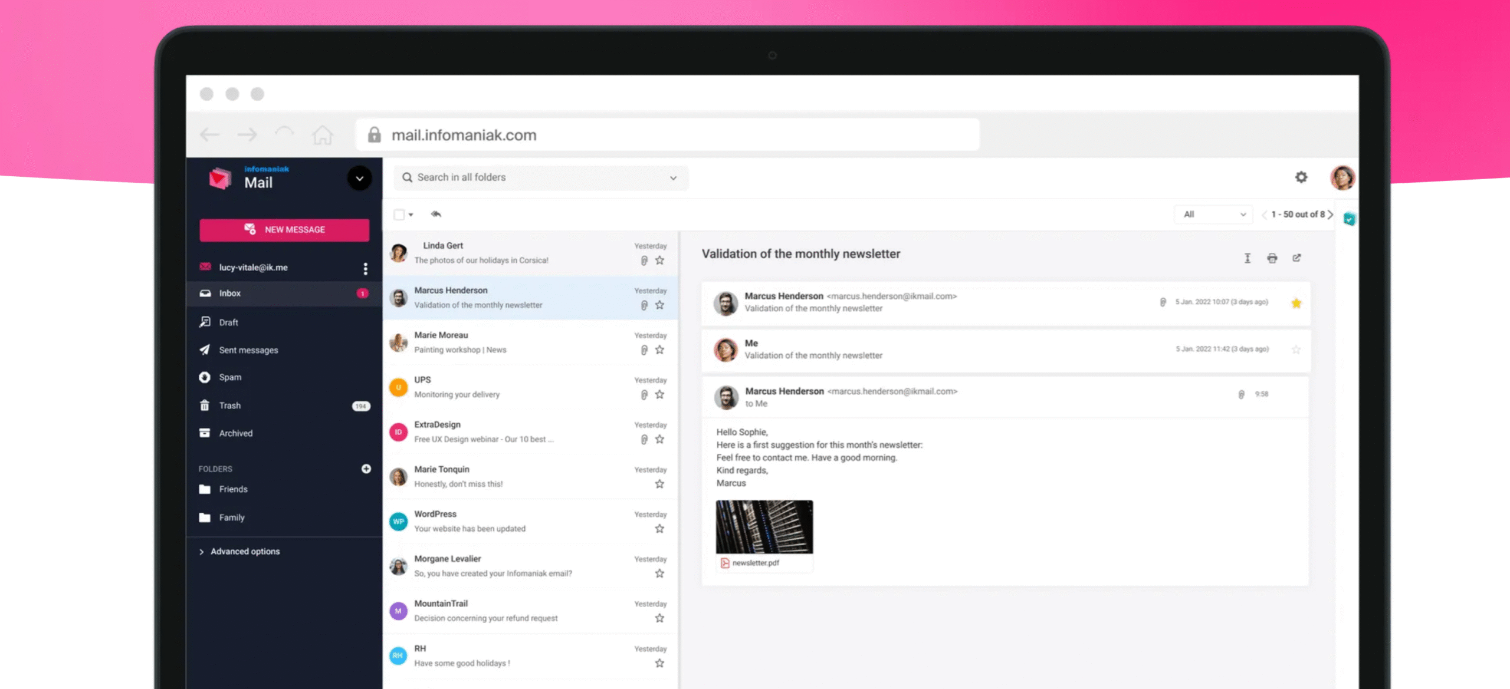Click the NEW MESSAGE button
Screen dimensions: 1510x689
tap(284, 230)
